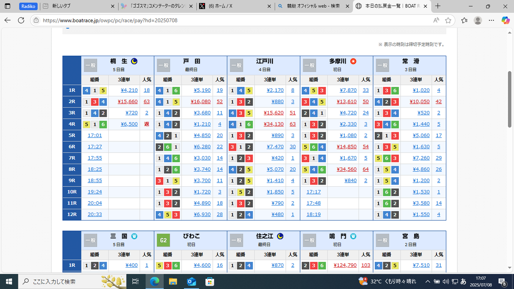Image resolution: width=514 pixels, height=289 pixels.
Task: Open 常滑 2R payout ¥10,050
Action: [419, 101]
